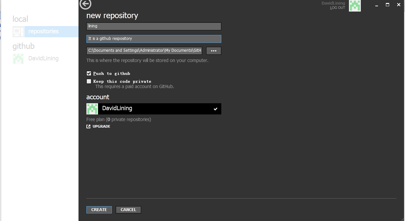
Task: Click the UPGRADE external link icon
Action: pos(88,126)
